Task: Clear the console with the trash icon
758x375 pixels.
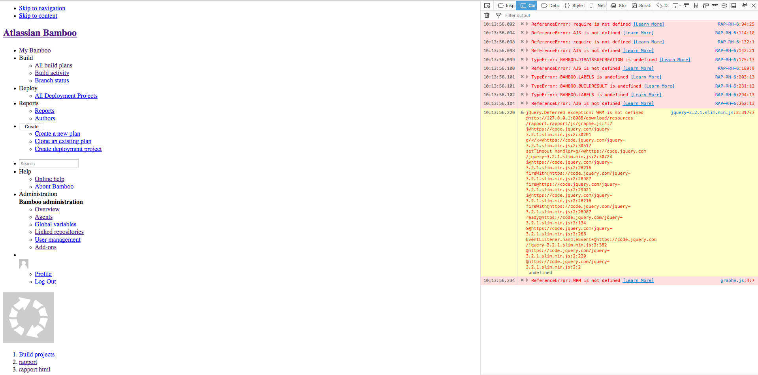Action: [487, 15]
